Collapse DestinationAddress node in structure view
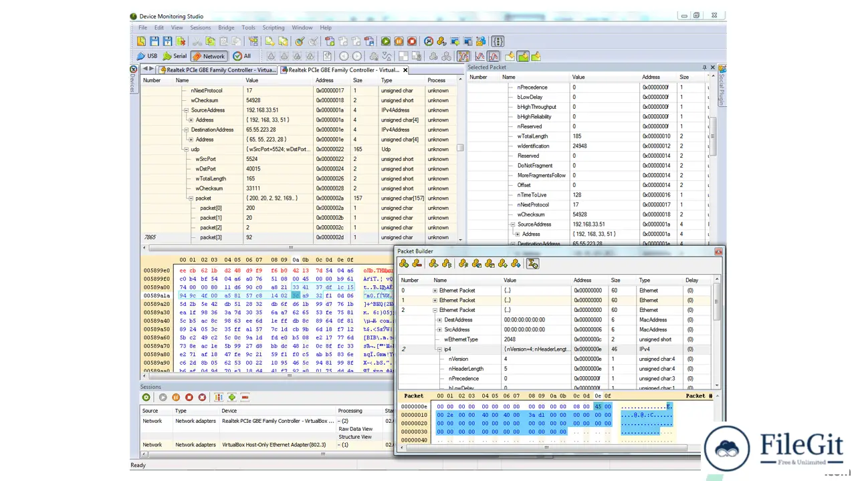 click(185, 130)
